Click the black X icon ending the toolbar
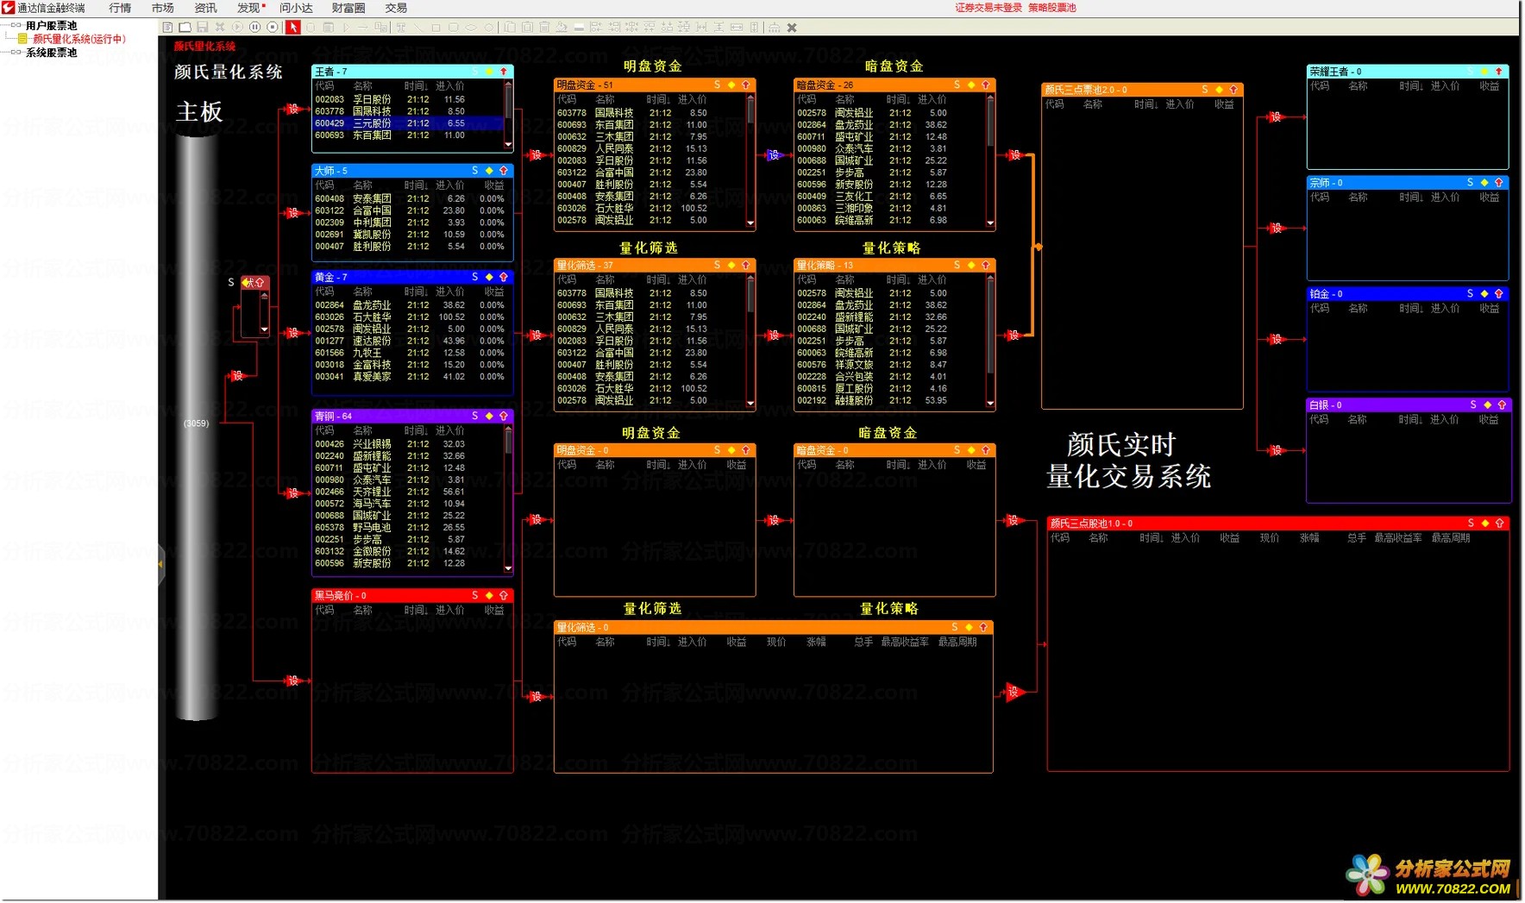This screenshot has height=903, width=1525. coord(792,28)
